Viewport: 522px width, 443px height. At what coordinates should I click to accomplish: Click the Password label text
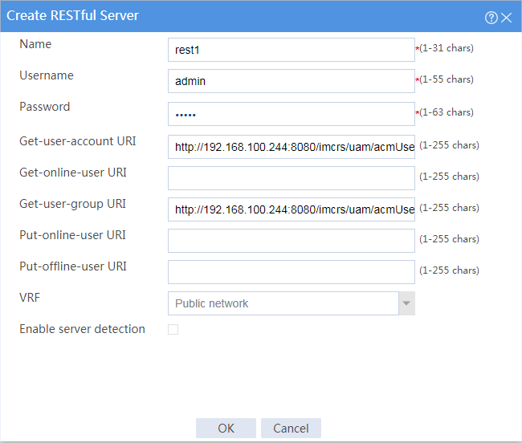click(45, 107)
